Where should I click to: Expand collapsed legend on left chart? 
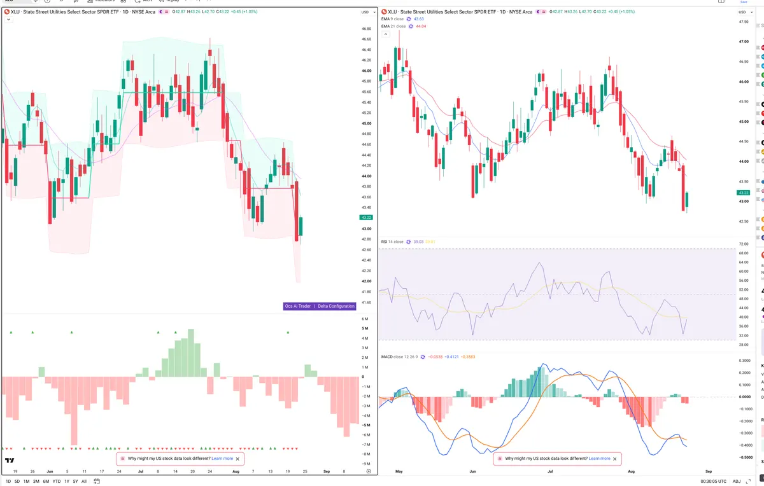coord(8,20)
